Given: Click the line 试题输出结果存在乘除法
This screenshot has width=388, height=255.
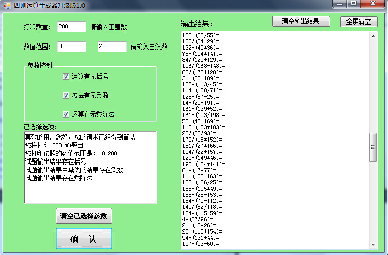Looking at the screenshot, I should click(58, 178).
